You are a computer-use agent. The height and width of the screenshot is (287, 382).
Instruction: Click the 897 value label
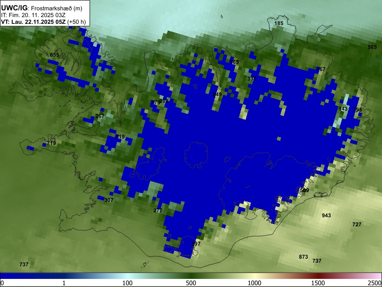tap(196, 244)
